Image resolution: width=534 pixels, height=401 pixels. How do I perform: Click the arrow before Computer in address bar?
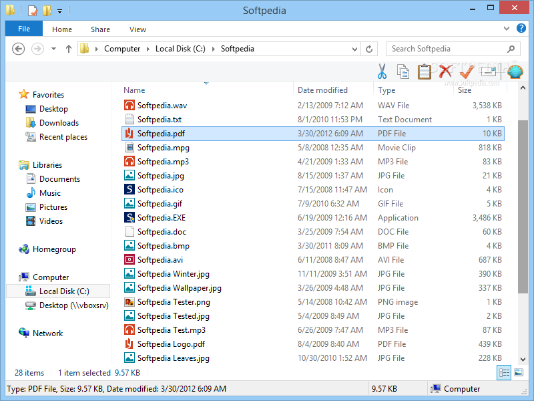coord(97,49)
